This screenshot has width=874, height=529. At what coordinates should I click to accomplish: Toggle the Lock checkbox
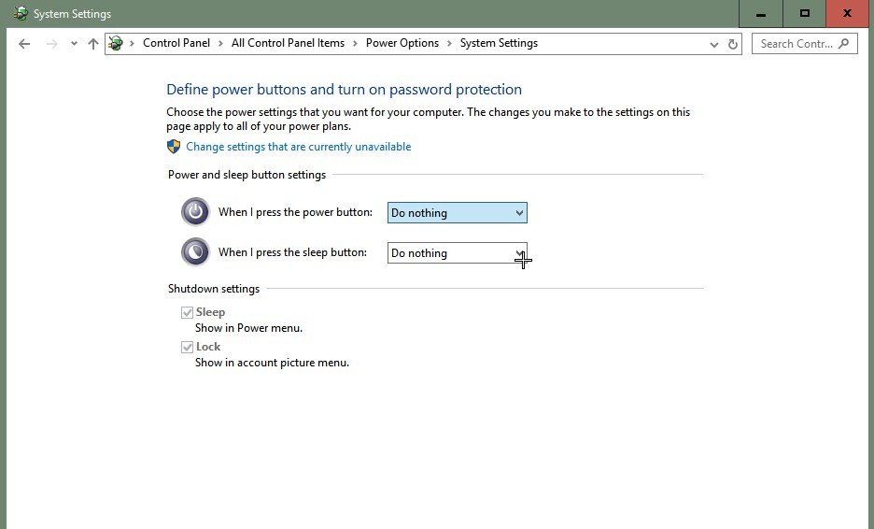(188, 347)
